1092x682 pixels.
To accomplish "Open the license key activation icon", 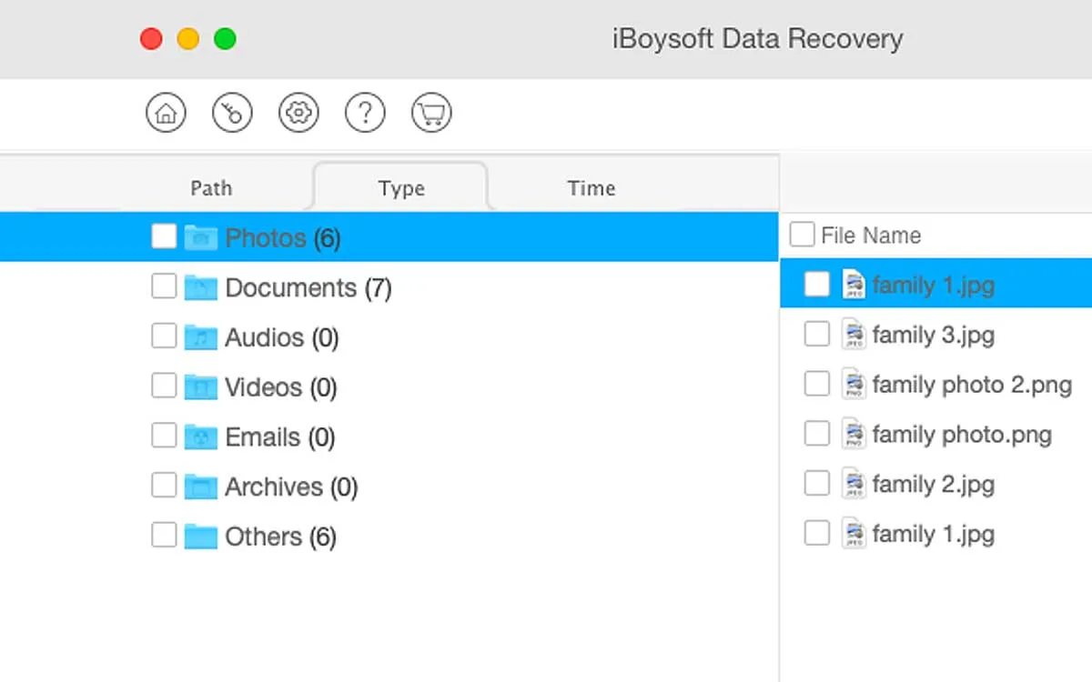I will pyautogui.click(x=232, y=114).
